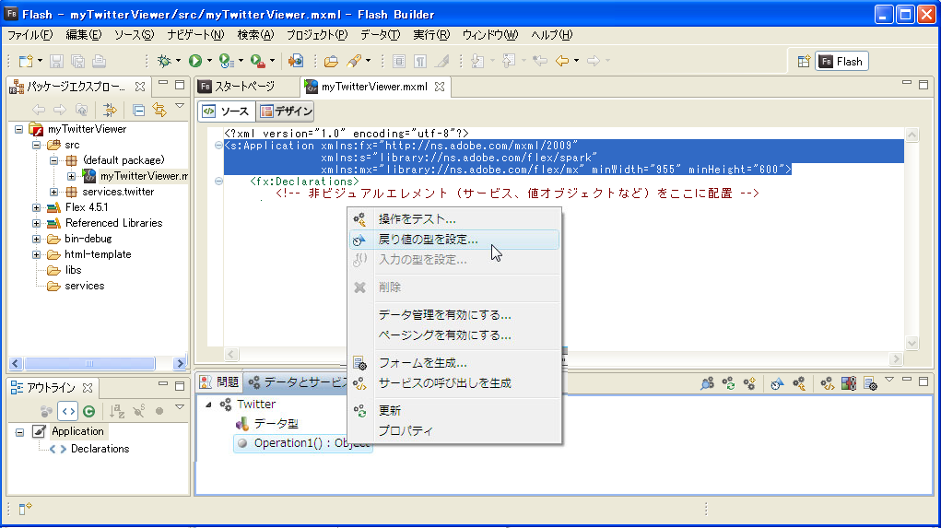Expand the bin-debug folder
The image size is (941, 528).
37,239
